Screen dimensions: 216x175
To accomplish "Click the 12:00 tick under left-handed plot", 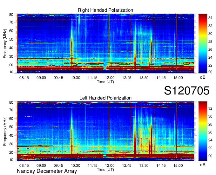I will [110, 165].
